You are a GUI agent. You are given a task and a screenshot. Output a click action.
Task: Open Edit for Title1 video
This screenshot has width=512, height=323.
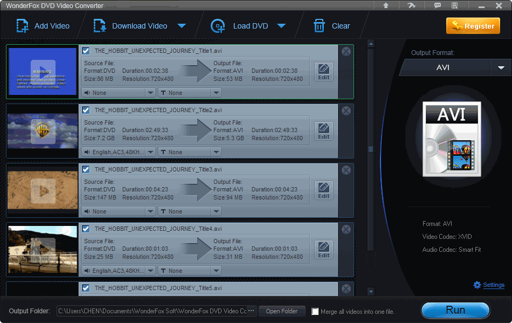pos(323,72)
